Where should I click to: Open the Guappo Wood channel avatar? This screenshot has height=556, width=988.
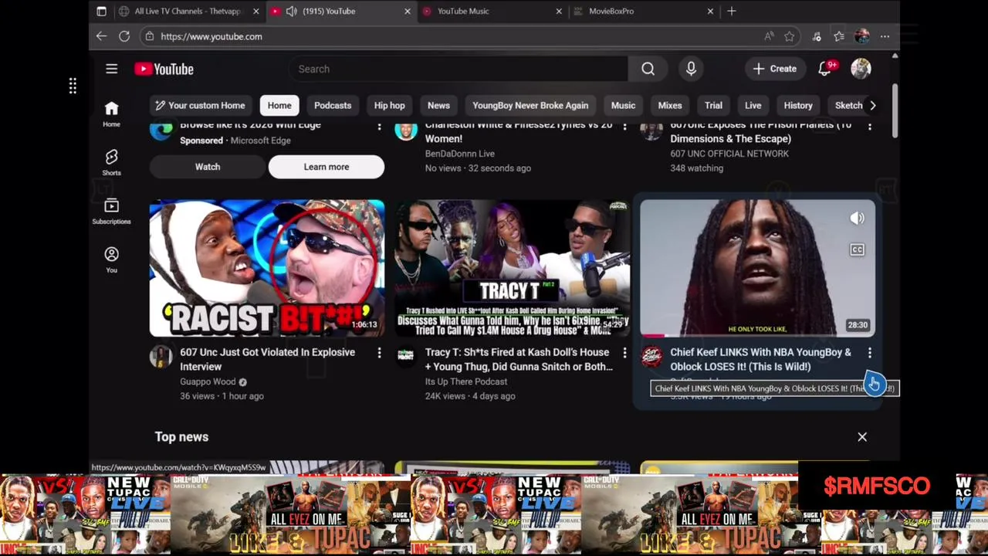coord(161,356)
